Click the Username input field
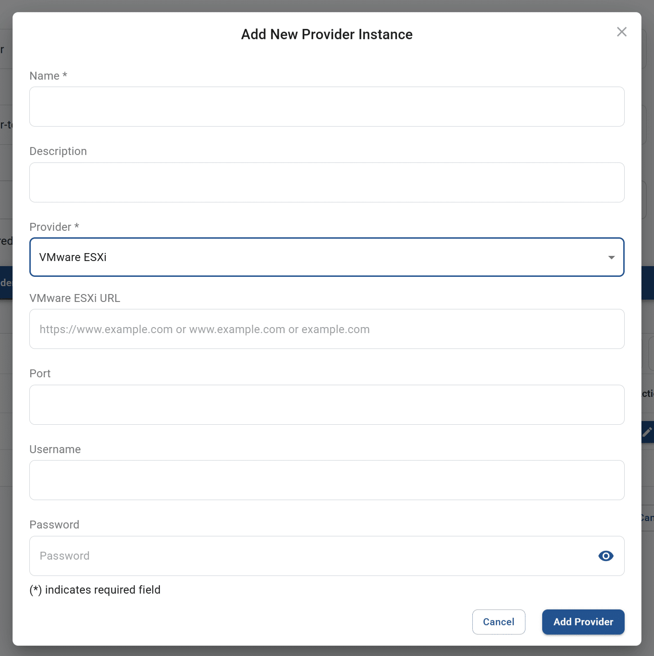Viewport: 654px width, 656px height. coord(327,480)
